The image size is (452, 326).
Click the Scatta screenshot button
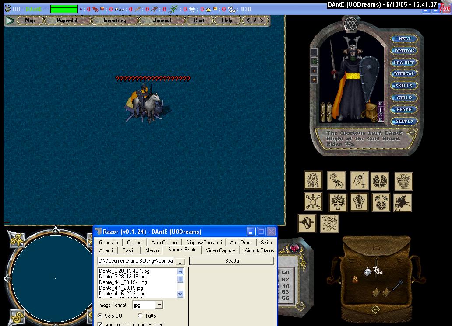click(x=232, y=261)
